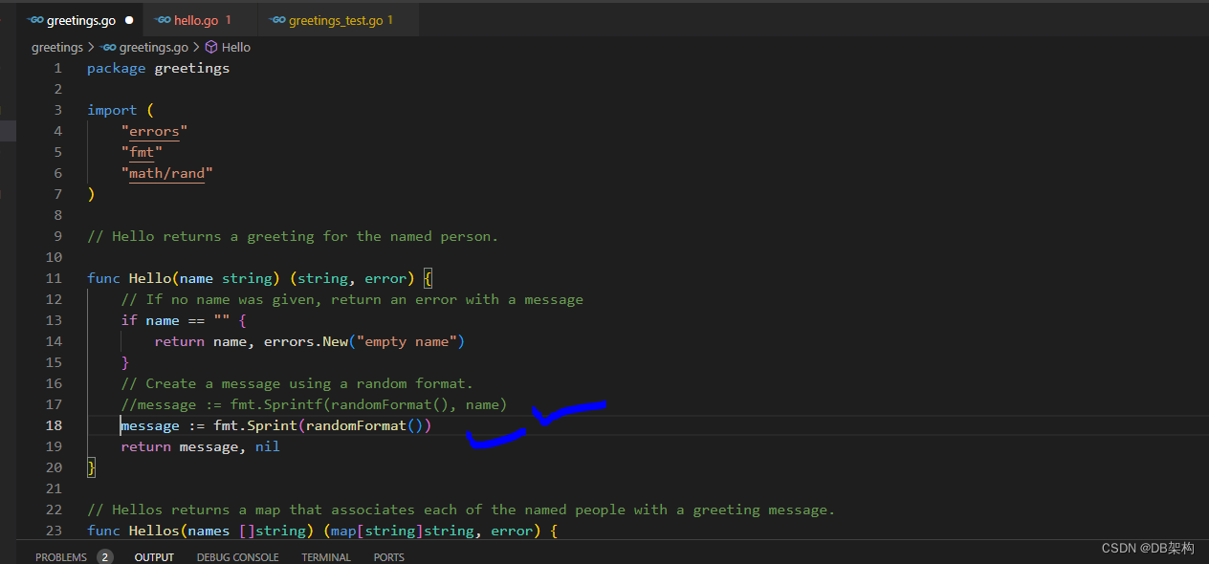
Task: Click the problems count badge 2
Action: (x=104, y=556)
